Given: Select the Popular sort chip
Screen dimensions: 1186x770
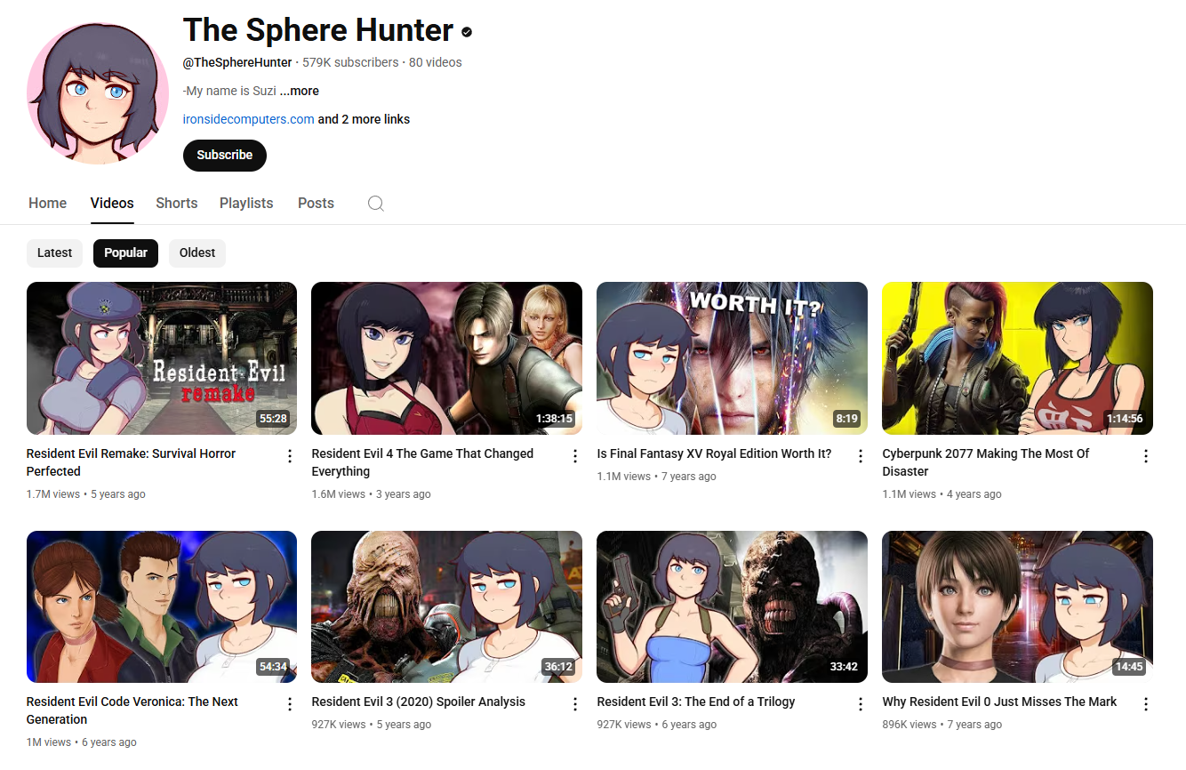Looking at the screenshot, I should pos(125,253).
